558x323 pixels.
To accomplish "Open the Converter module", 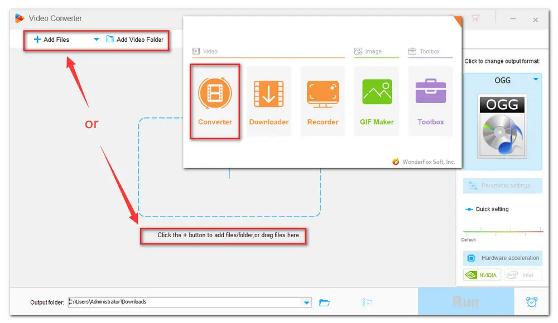I will pyautogui.click(x=215, y=101).
